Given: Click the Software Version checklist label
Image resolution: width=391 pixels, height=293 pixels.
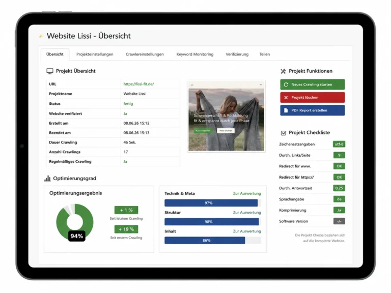Looking at the screenshot, I should 293,221.
